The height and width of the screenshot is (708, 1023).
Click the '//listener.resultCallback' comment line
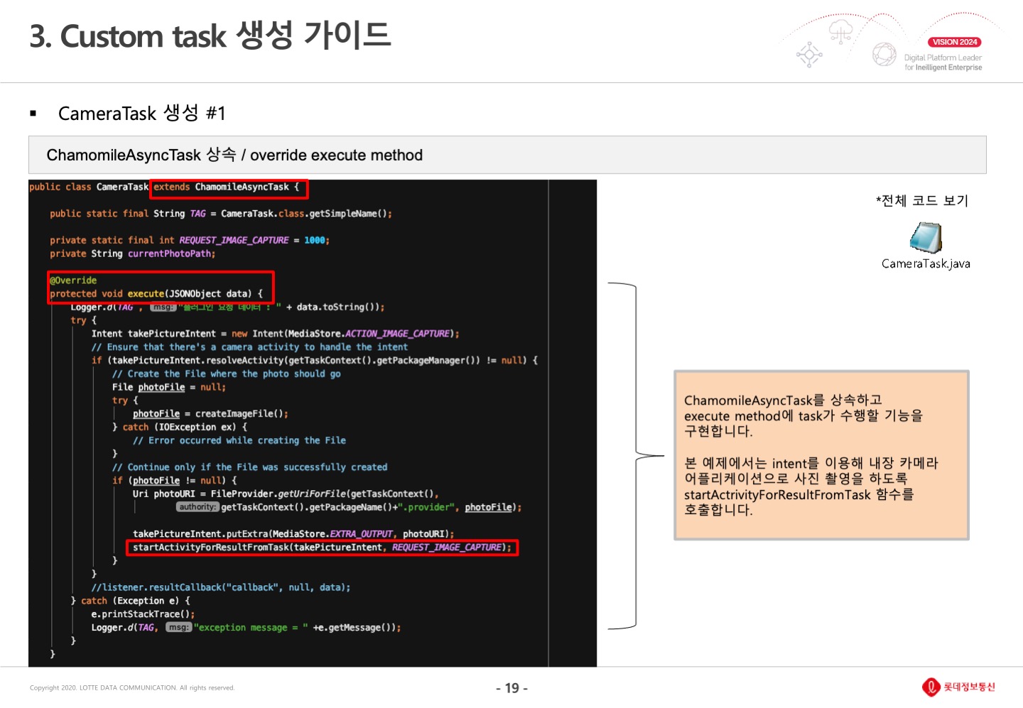pyautogui.click(x=221, y=588)
